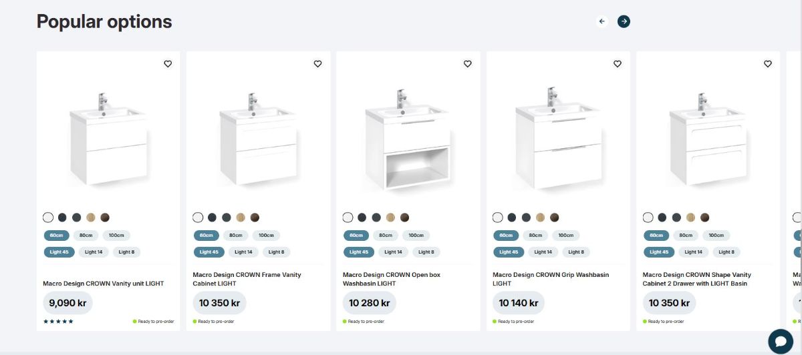Click heart icon on Open box Washbasin
802x355 pixels.
click(x=468, y=64)
